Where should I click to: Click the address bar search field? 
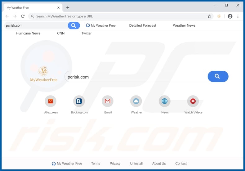pos(121,16)
